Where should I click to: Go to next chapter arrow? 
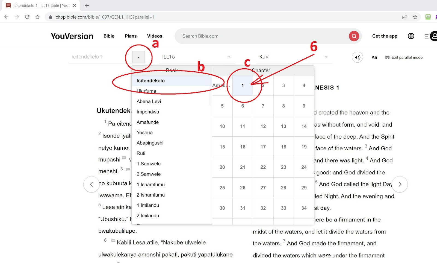click(400, 184)
